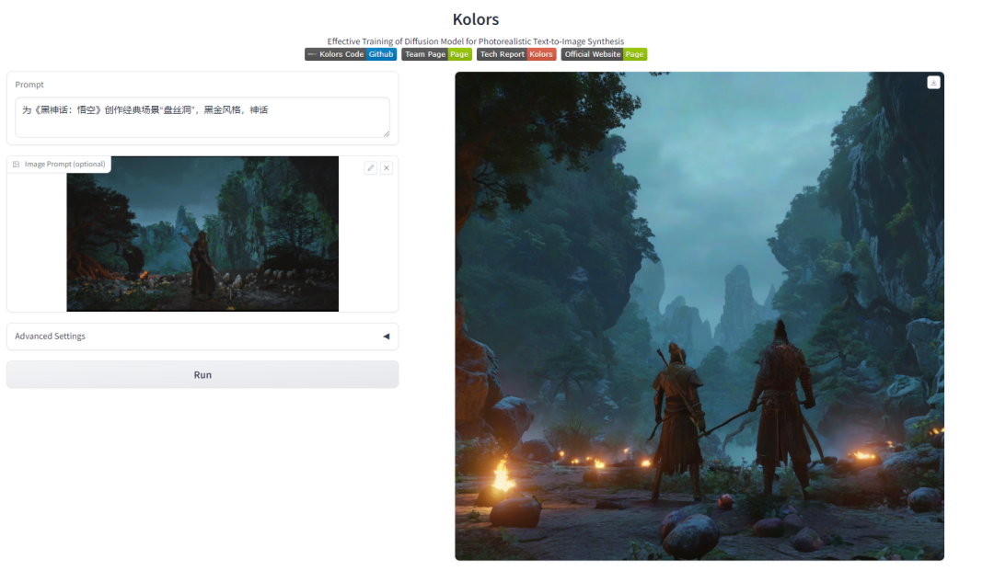Remove the uploaded image prompt with X
994x571 pixels.
[x=387, y=167]
